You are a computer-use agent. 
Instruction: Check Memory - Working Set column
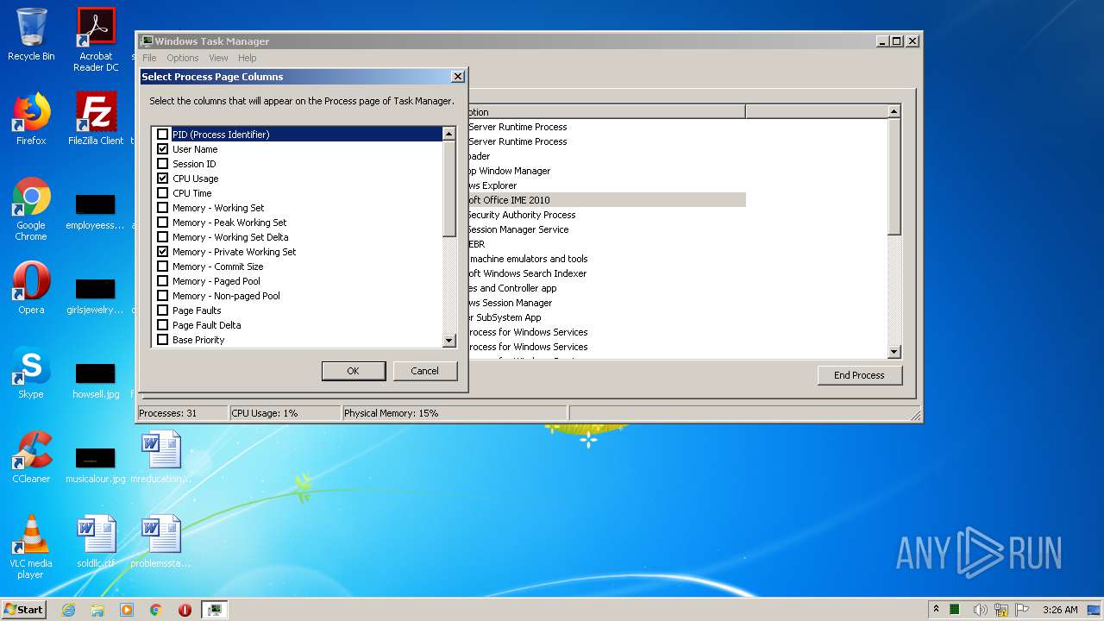pos(162,208)
